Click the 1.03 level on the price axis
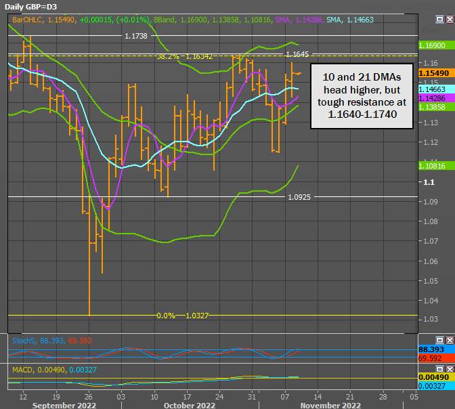Viewport: 455px width, 409px height. 431,319
